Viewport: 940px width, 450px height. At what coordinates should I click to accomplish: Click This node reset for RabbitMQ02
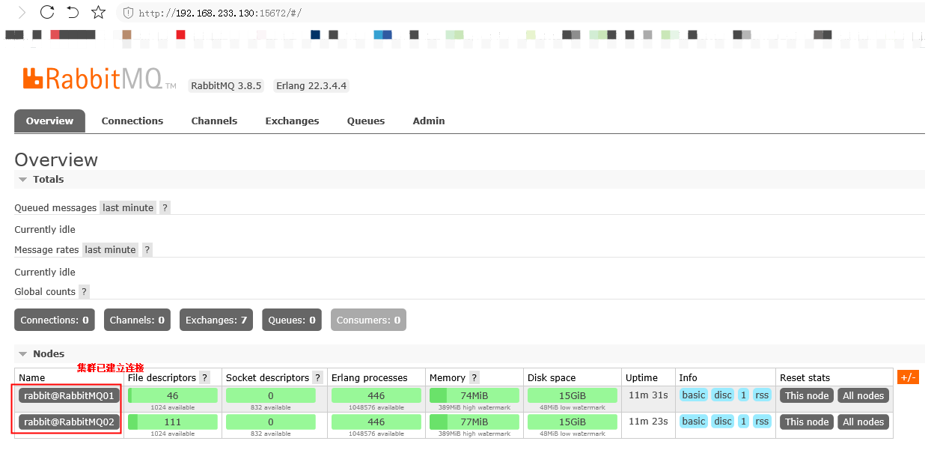pos(807,422)
